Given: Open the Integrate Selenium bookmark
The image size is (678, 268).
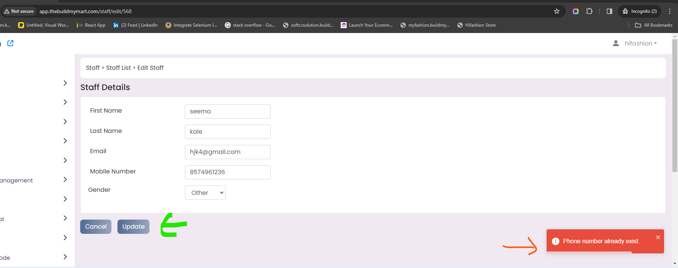Looking at the screenshot, I should [x=191, y=25].
